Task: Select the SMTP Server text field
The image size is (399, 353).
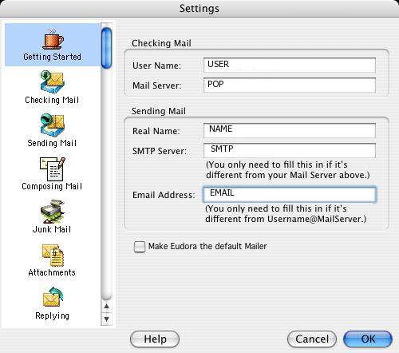Action: click(x=290, y=150)
